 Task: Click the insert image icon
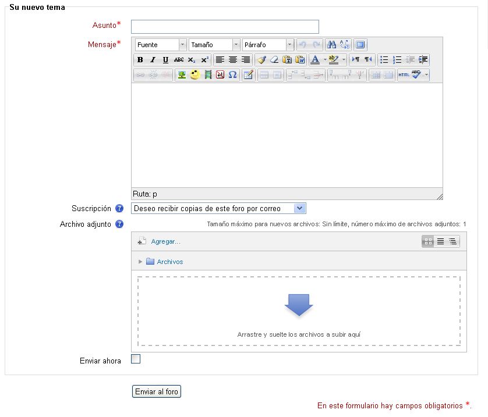[182, 75]
